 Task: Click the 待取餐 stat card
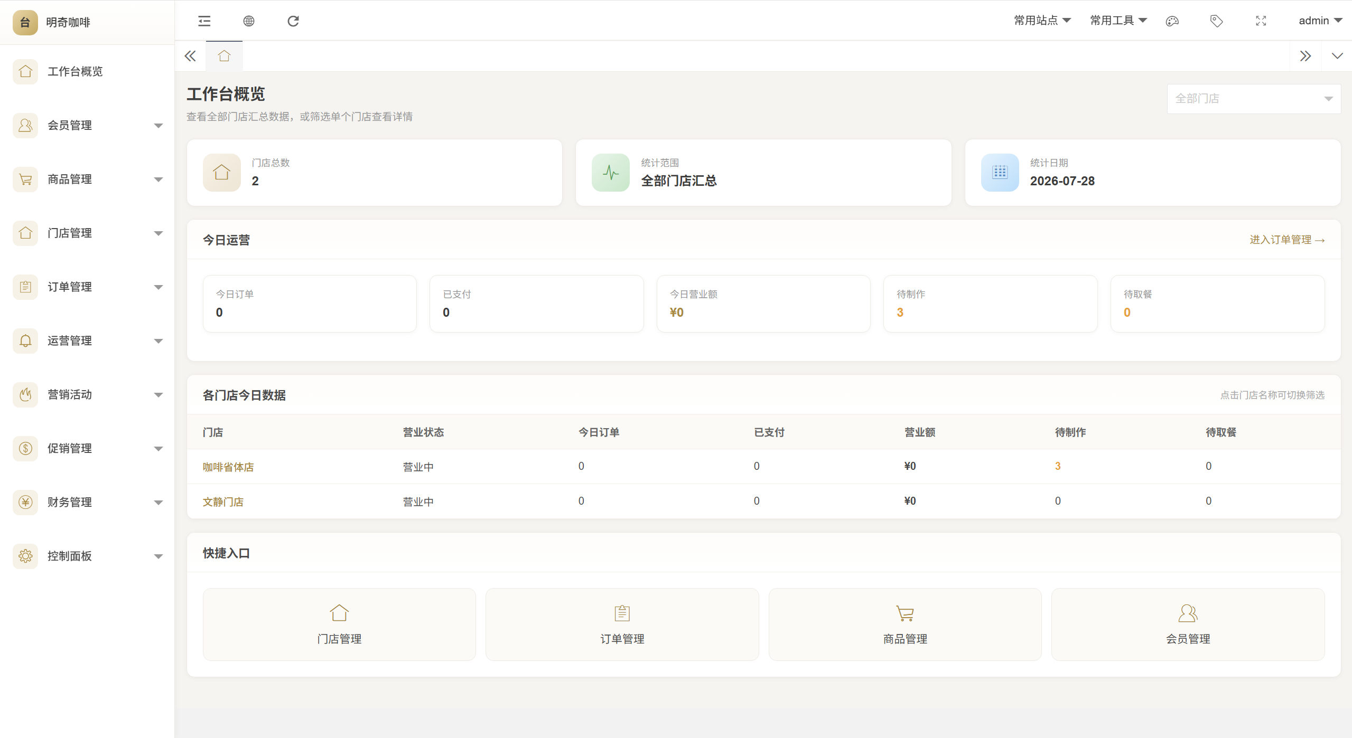pyautogui.click(x=1217, y=304)
